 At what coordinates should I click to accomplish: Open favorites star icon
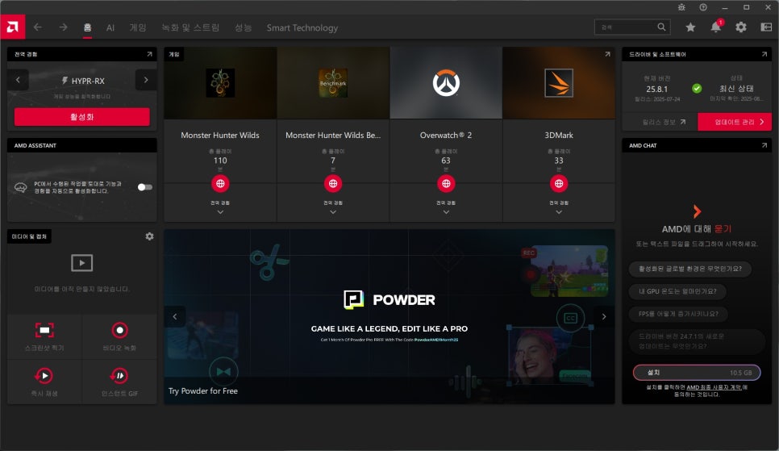690,27
